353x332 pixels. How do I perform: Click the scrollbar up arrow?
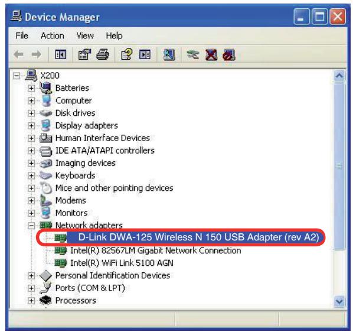[x=339, y=76]
